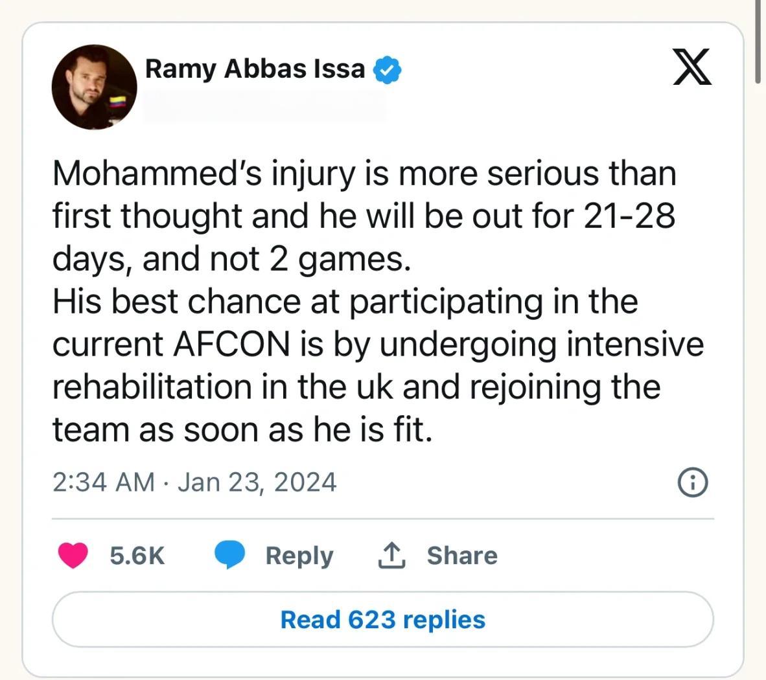The image size is (766, 680).
Task: Open Ramy Abbas Issa's profile picture
Action: [94, 87]
